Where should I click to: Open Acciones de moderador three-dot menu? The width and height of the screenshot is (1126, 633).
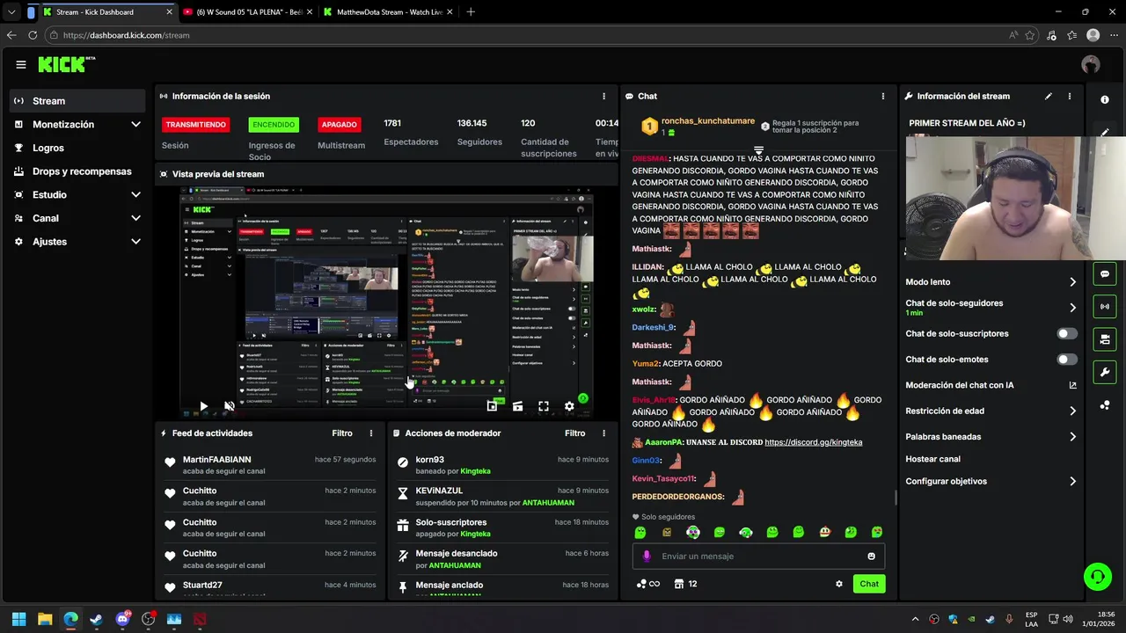603,433
